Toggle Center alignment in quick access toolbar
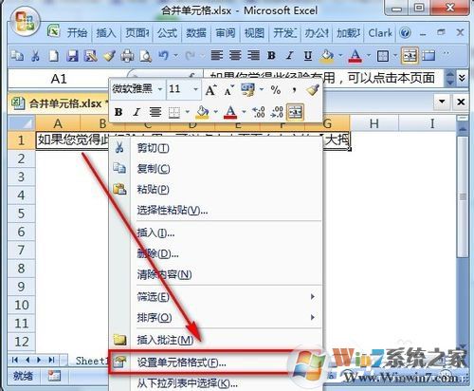Viewport: 474px width, 391px height. [x=235, y=56]
